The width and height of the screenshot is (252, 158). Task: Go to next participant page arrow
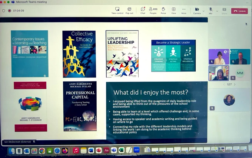pos(235,85)
